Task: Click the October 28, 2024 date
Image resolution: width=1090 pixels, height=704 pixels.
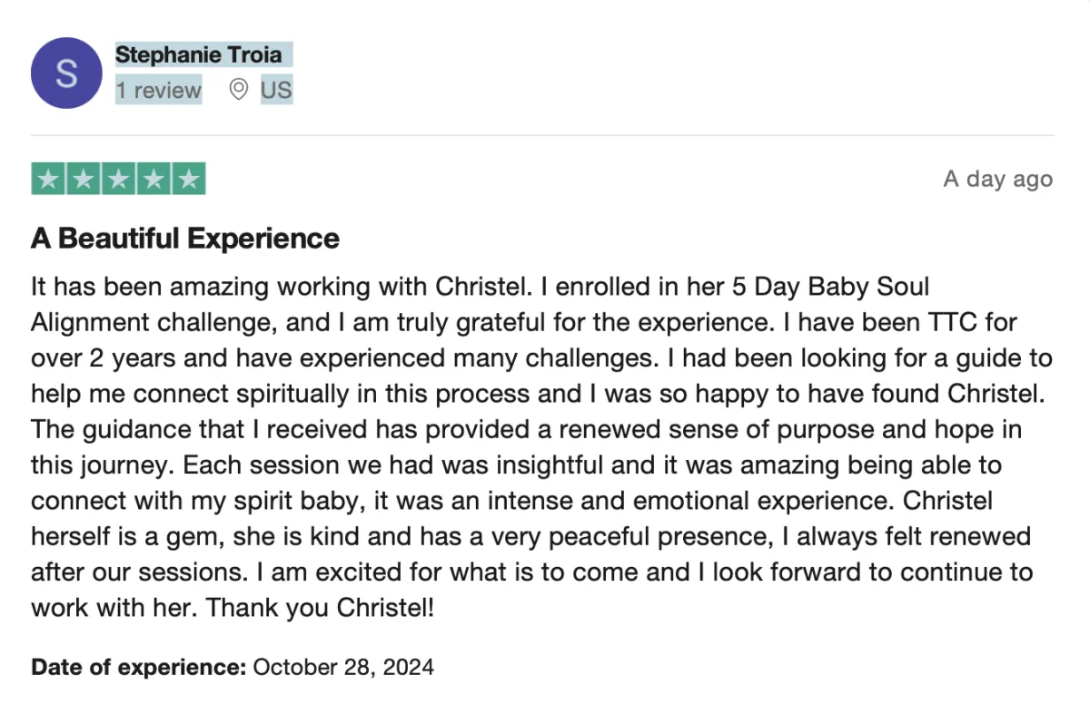Action: click(343, 668)
